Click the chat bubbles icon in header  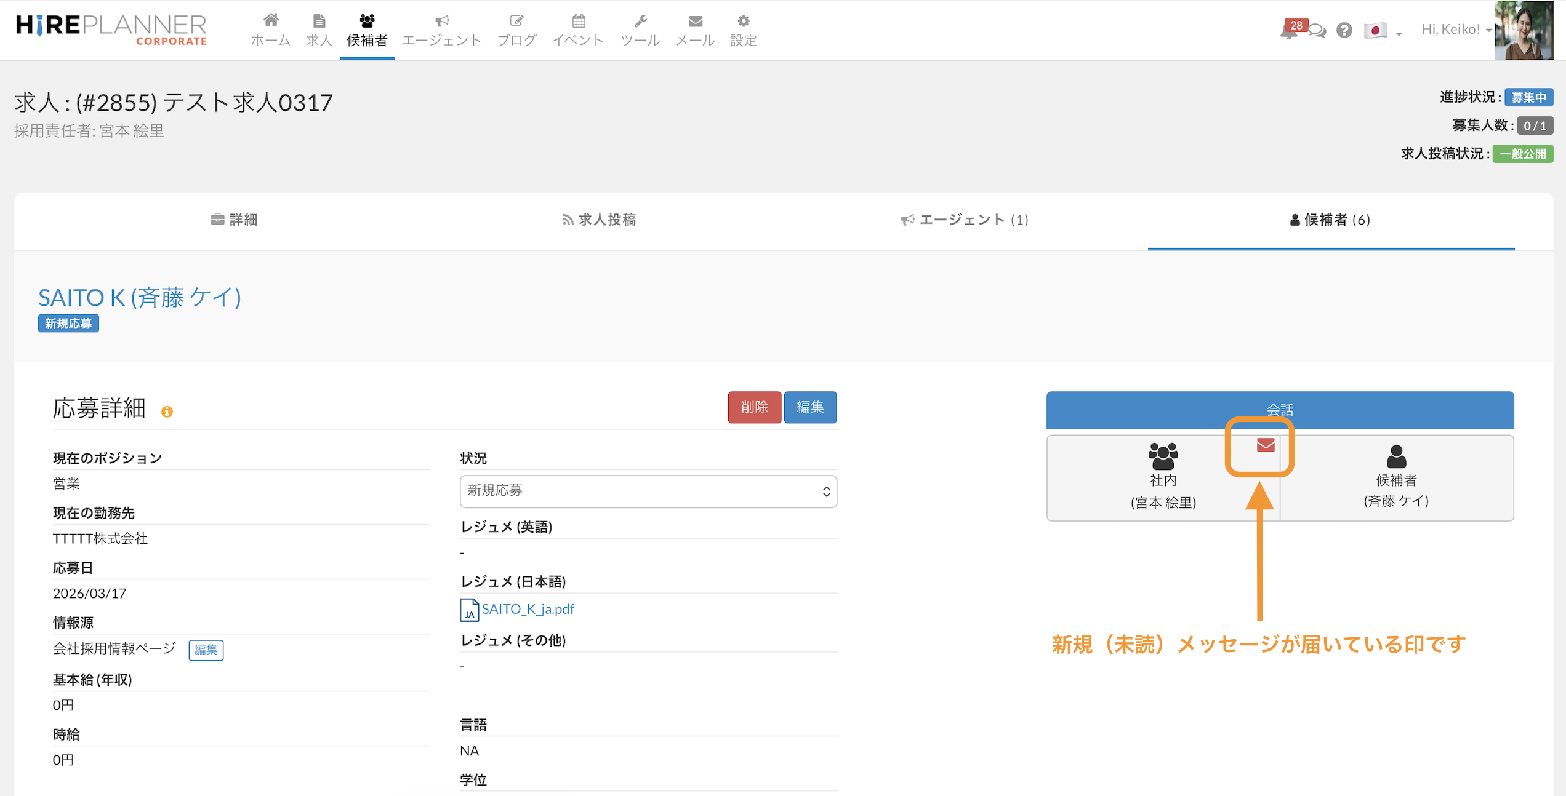(1317, 31)
